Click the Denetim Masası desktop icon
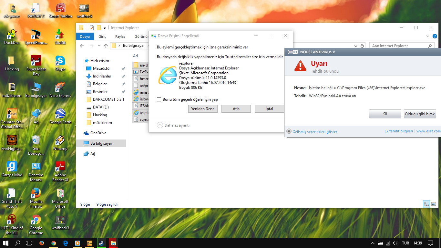Image resolution: width=441 pixels, height=248 pixels. pos(36,171)
